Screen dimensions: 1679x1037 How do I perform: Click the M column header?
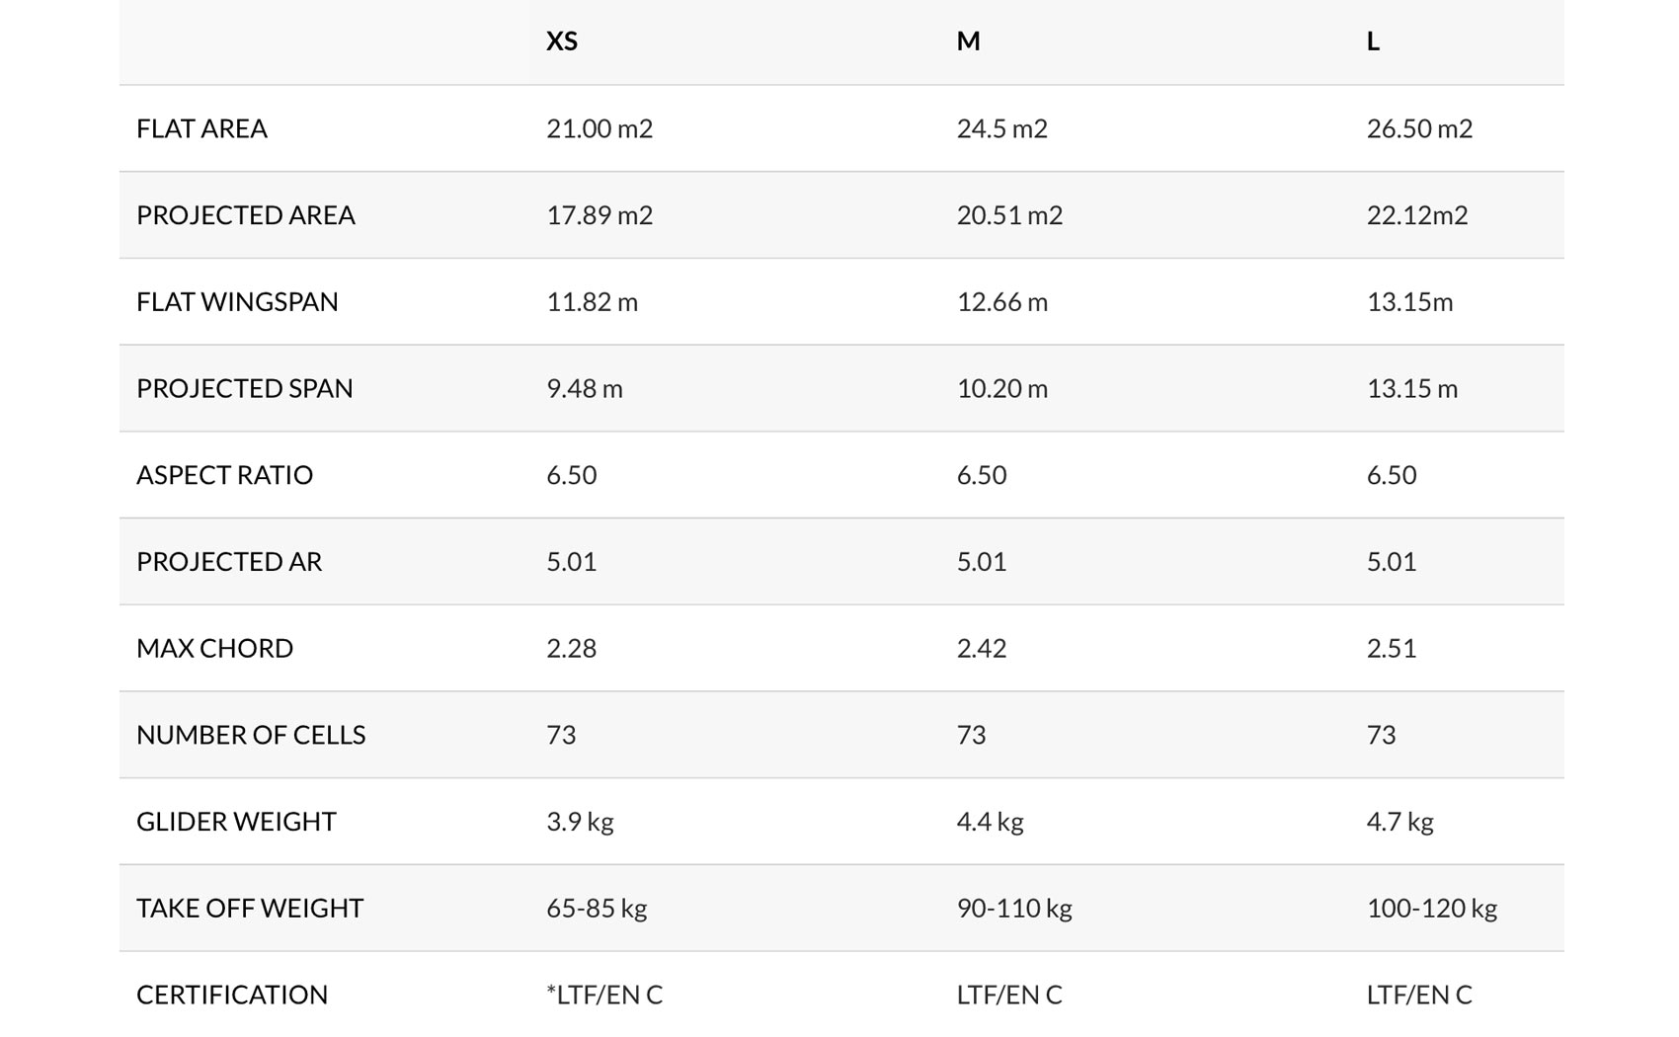[x=968, y=41]
